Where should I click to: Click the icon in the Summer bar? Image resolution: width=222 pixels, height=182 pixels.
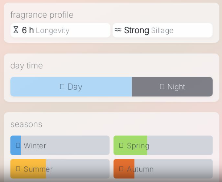18,169
